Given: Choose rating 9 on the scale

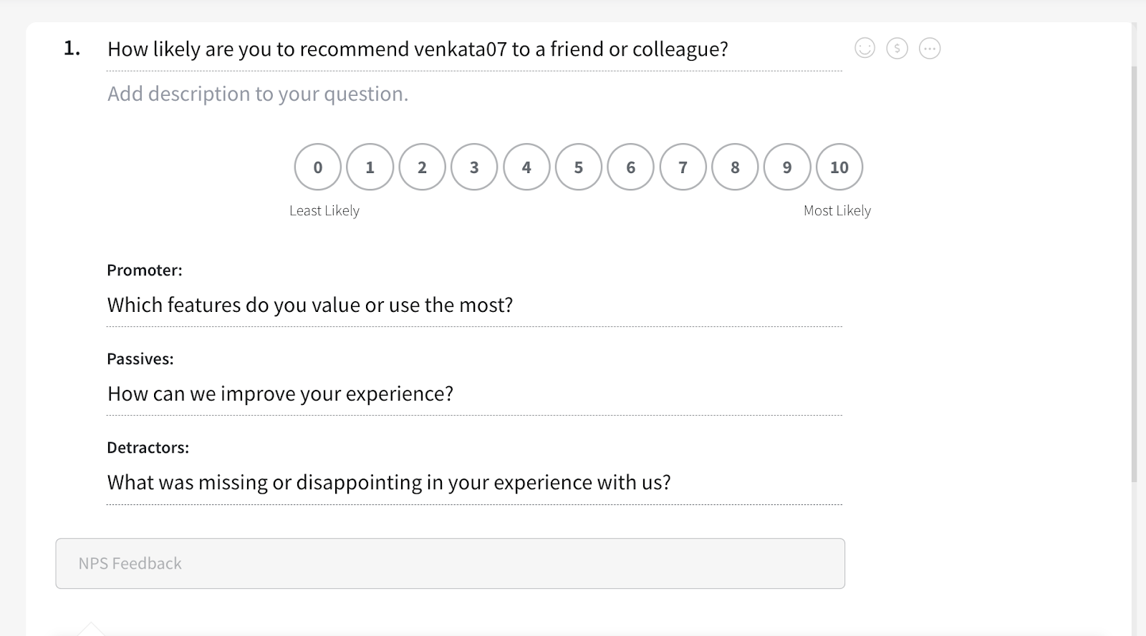Looking at the screenshot, I should [x=787, y=167].
